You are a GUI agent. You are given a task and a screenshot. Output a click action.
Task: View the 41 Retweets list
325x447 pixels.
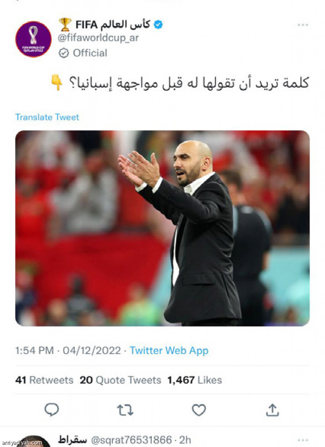(44, 380)
